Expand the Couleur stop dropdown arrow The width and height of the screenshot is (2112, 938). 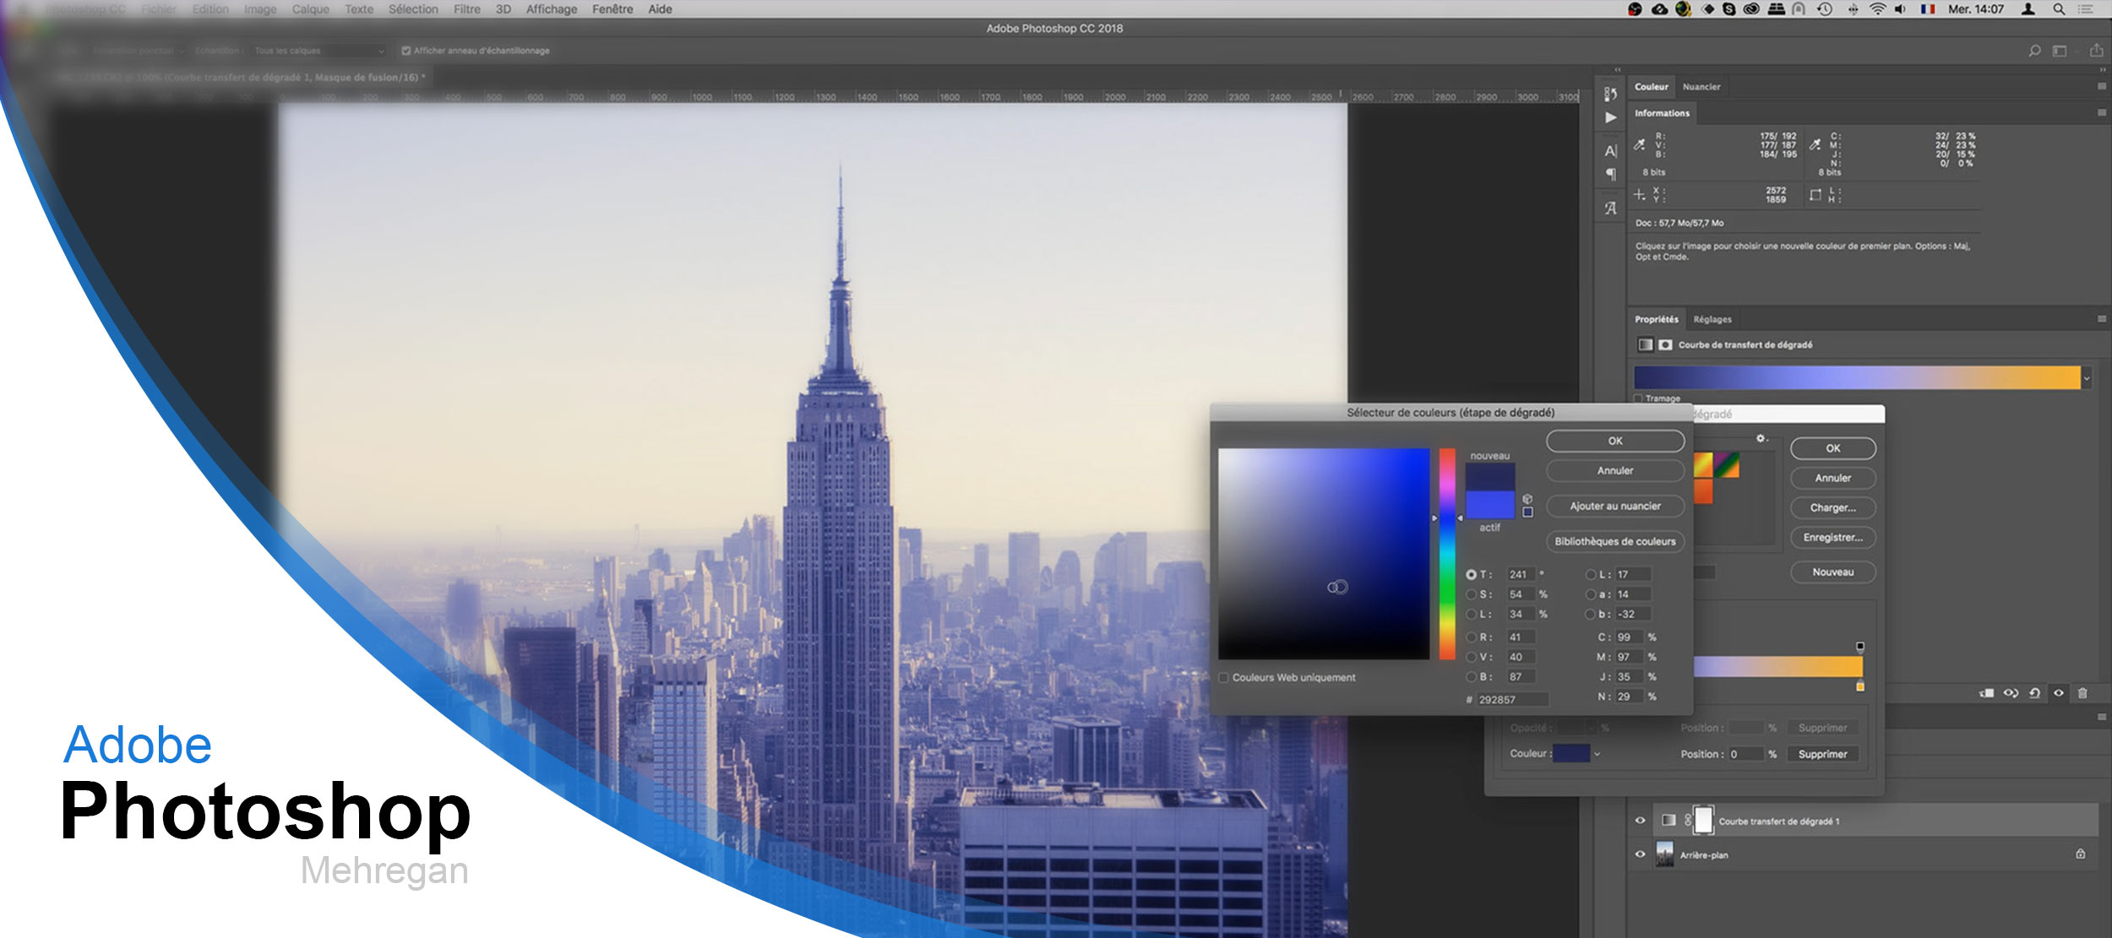pos(1597,754)
